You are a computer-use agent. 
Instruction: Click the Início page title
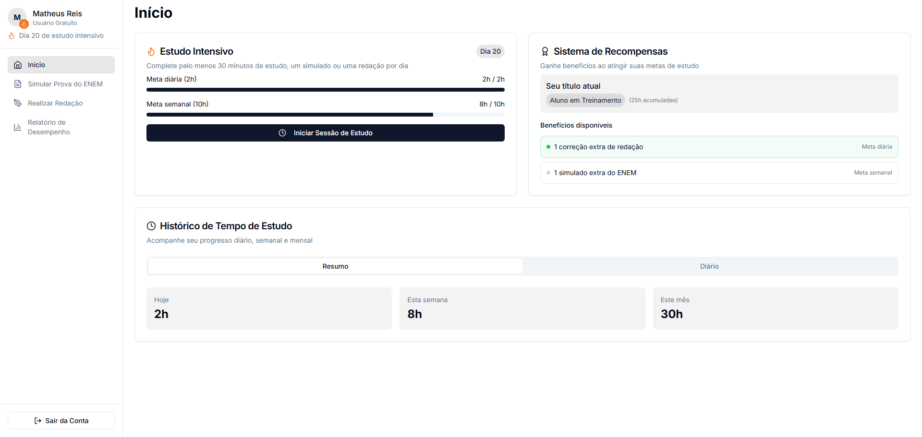click(153, 12)
